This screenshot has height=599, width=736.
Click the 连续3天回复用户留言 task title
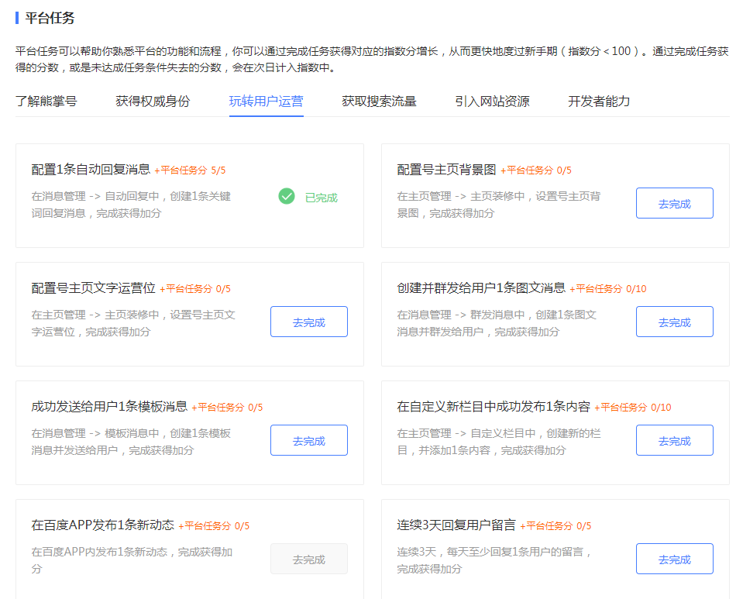[457, 526]
